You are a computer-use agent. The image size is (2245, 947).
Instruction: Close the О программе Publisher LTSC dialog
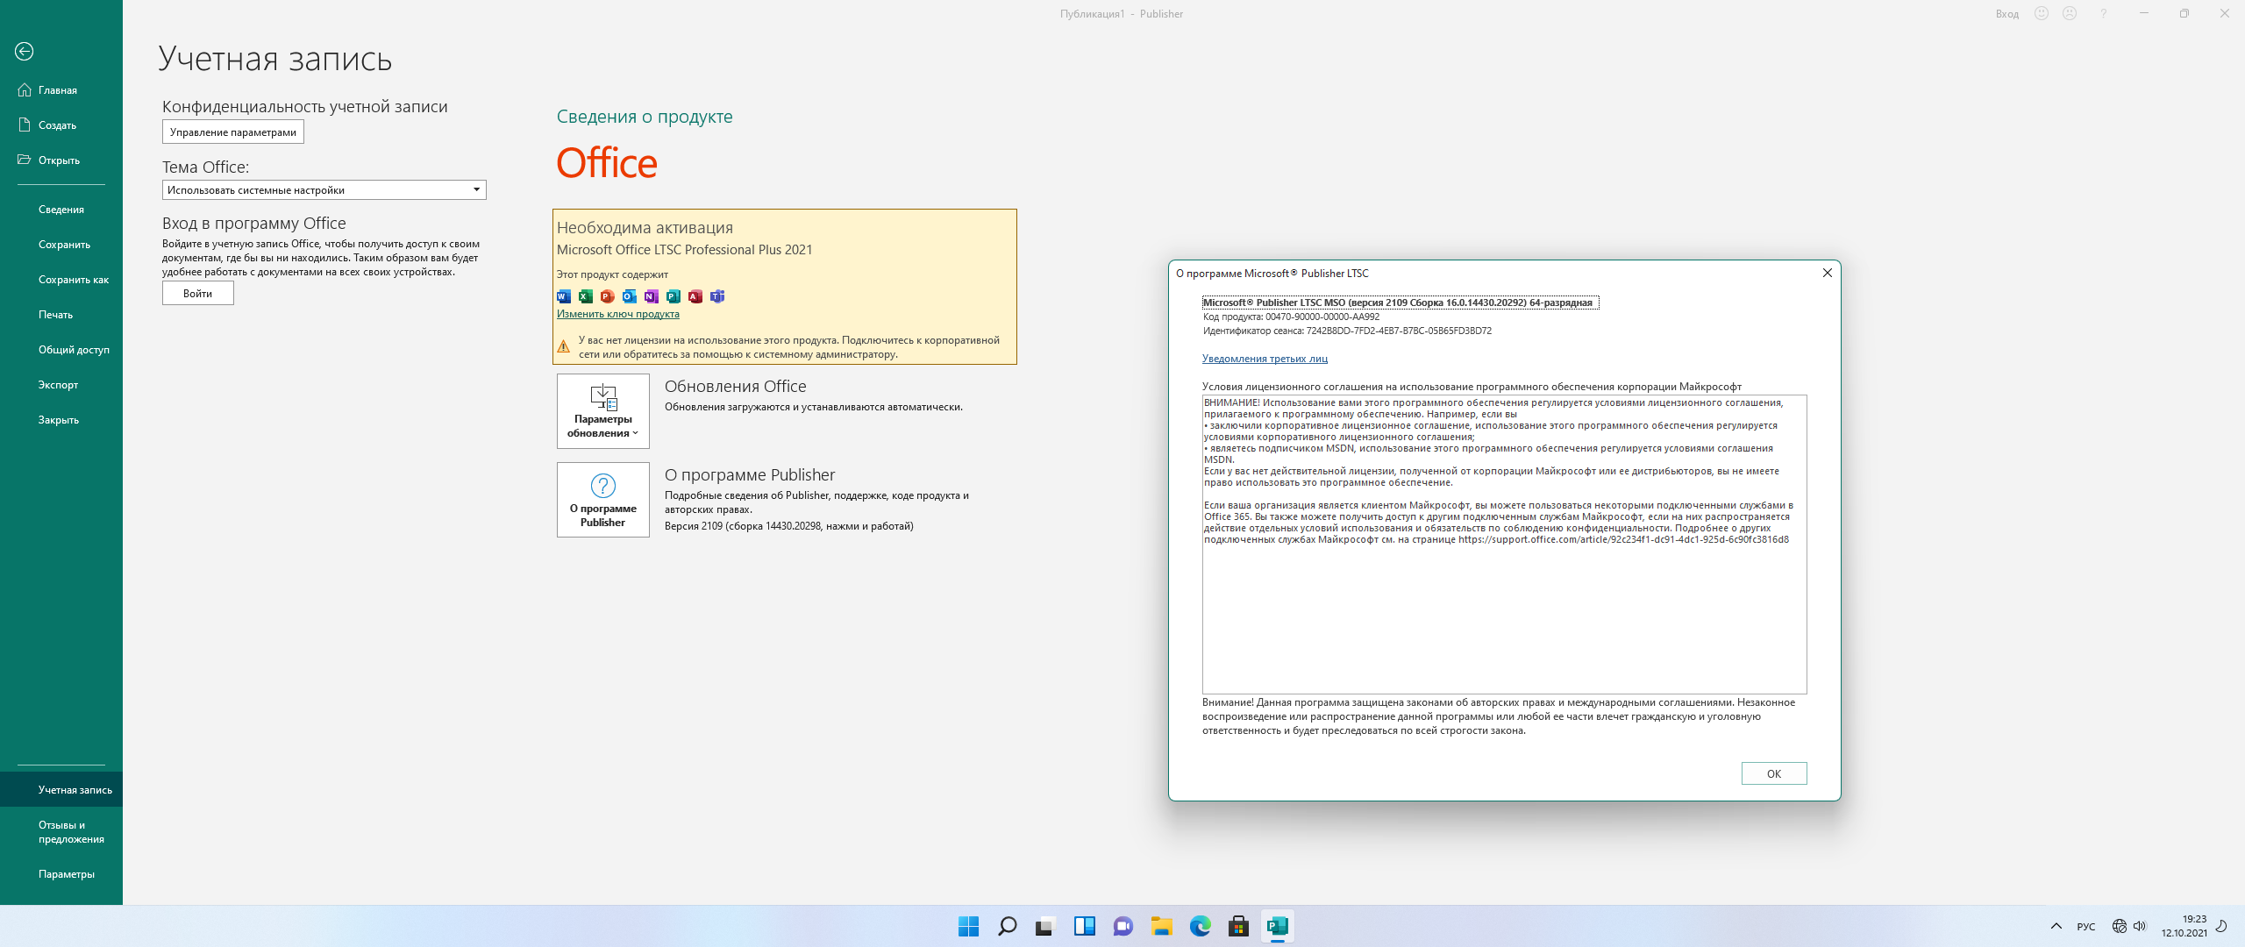pos(1828,274)
